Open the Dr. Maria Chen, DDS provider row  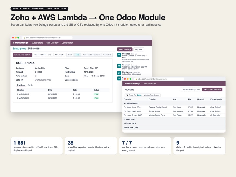(174, 107)
